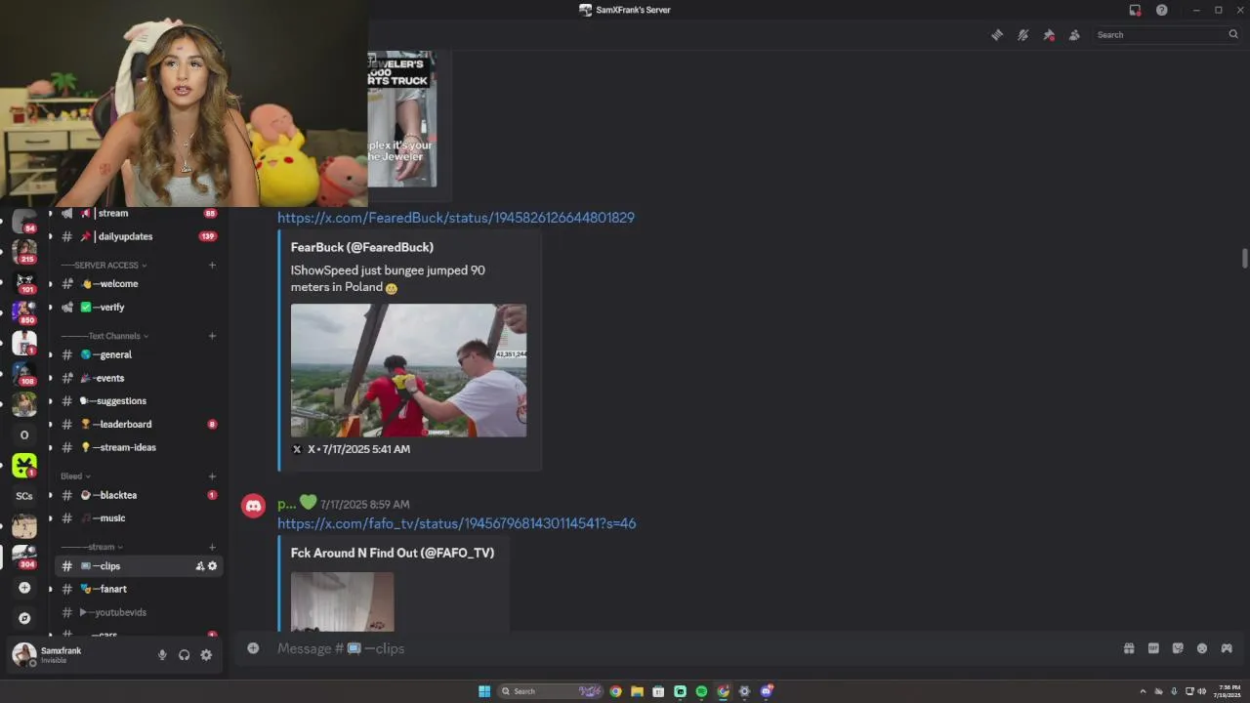
Task: Open Discover servers compass icon
Action: (x=24, y=618)
